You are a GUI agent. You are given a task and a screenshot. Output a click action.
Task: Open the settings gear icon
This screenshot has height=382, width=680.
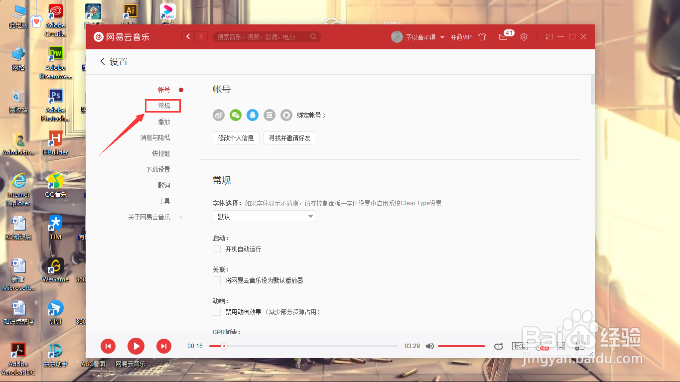click(524, 37)
